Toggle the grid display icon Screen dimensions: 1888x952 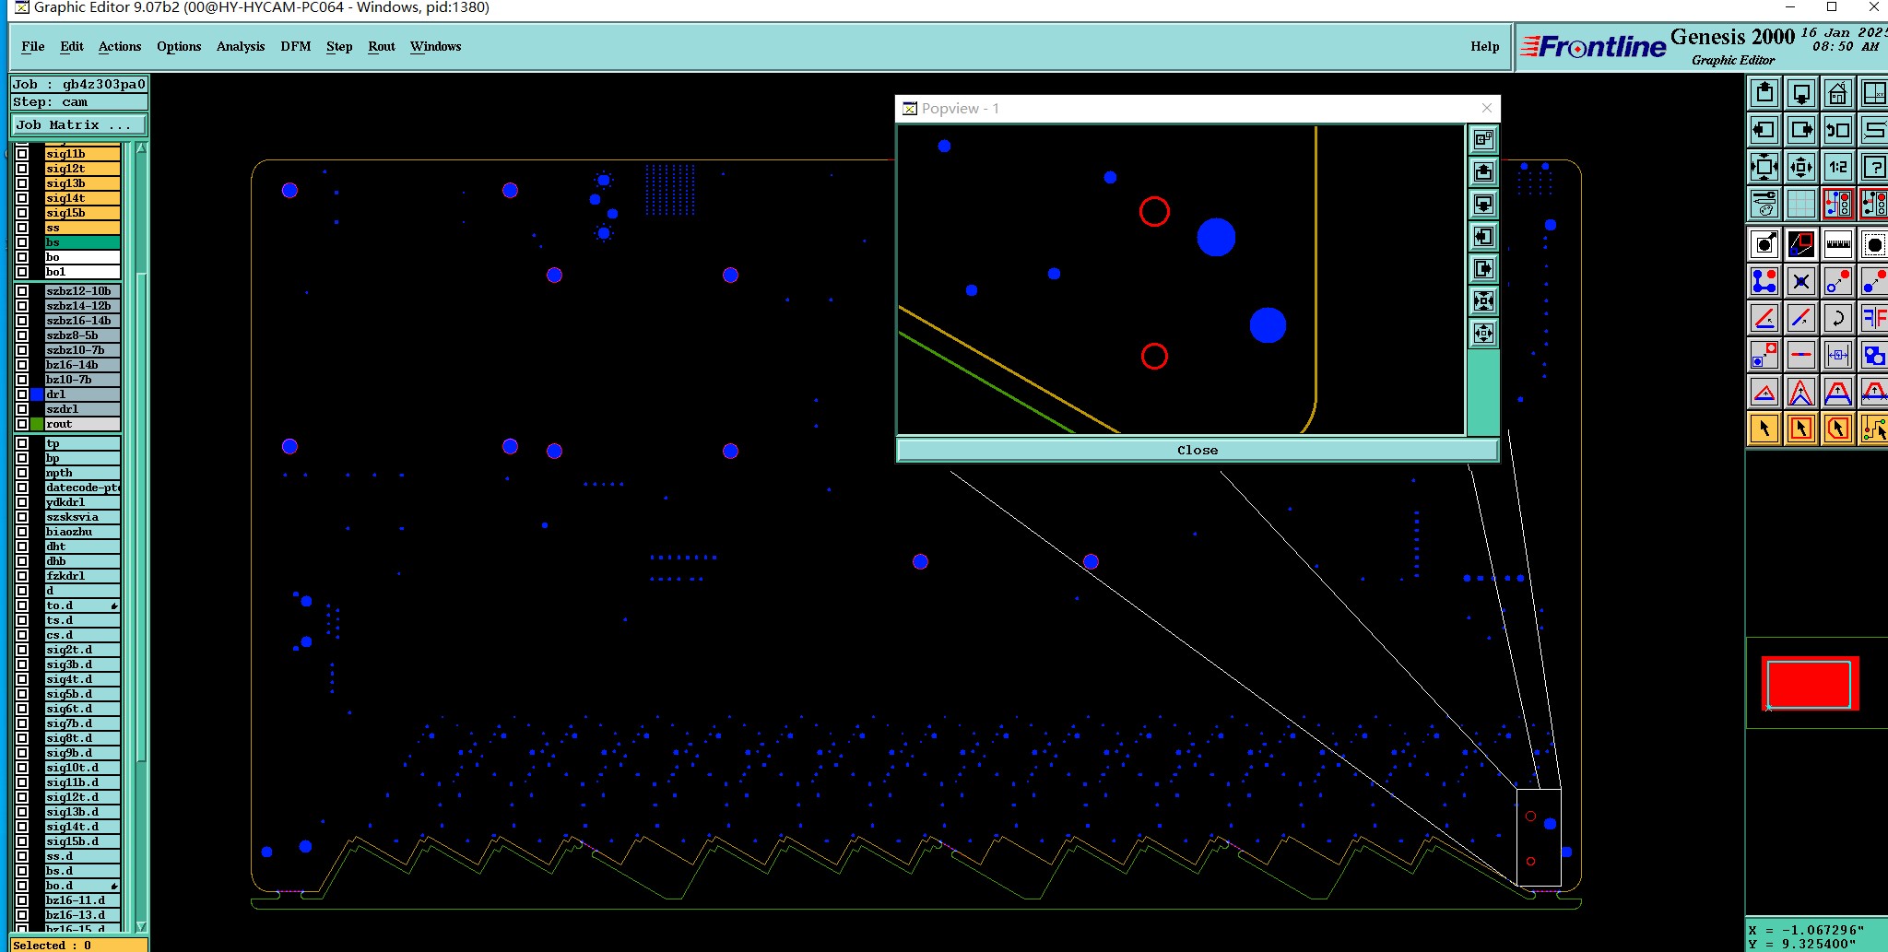[1800, 204]
